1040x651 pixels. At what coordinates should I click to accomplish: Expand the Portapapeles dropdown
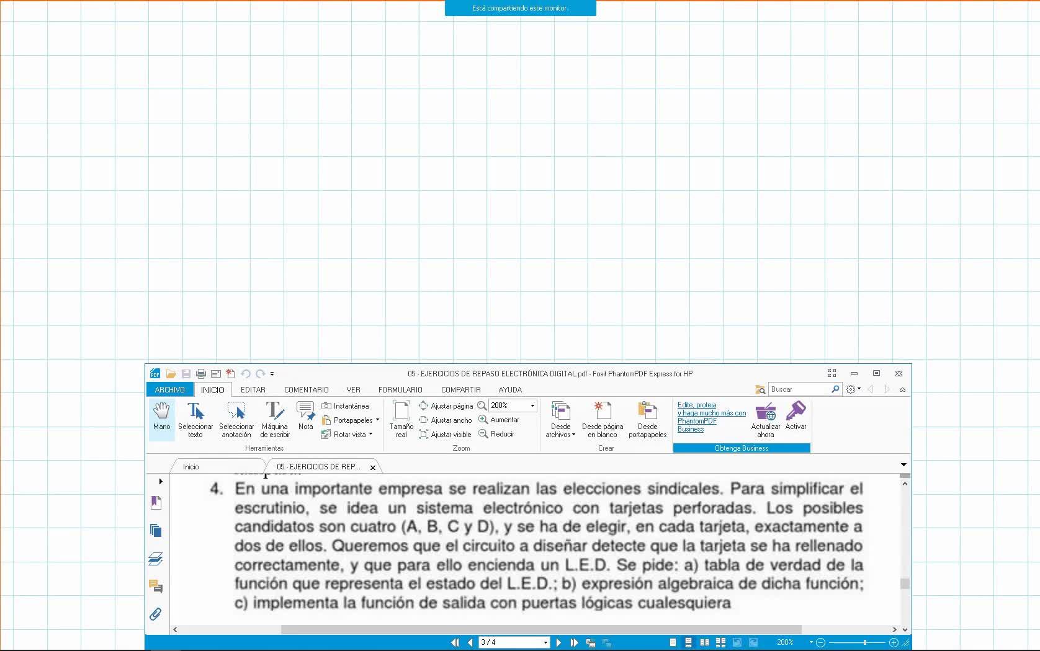(x=377, y=420)
